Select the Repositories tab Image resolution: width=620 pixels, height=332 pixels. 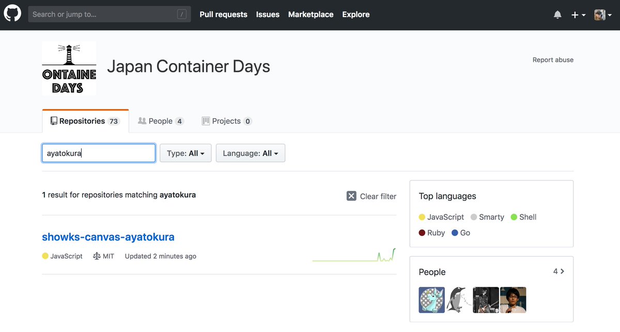point(85,121)
